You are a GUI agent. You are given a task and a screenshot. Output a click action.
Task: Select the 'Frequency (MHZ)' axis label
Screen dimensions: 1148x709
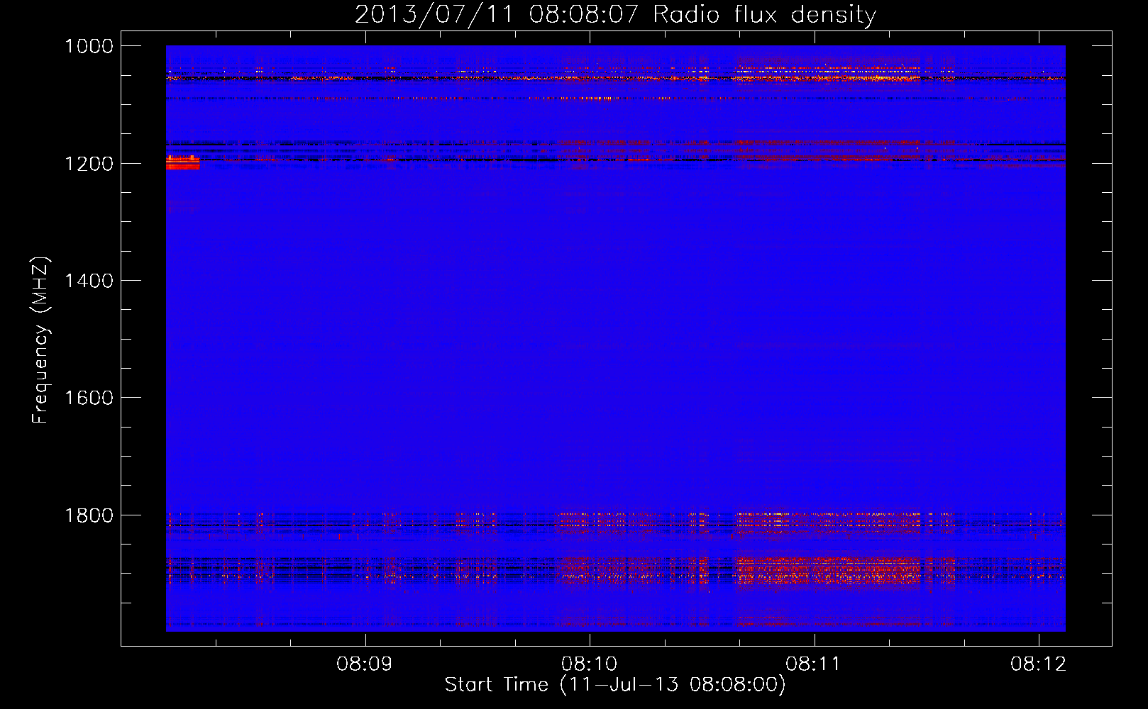(40, 340)
